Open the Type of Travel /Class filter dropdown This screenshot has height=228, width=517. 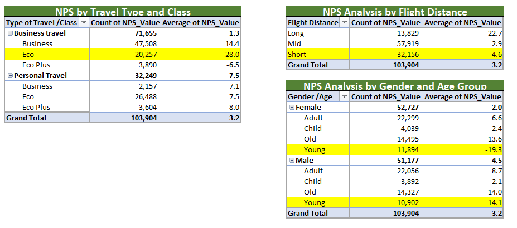click(84, 22)
